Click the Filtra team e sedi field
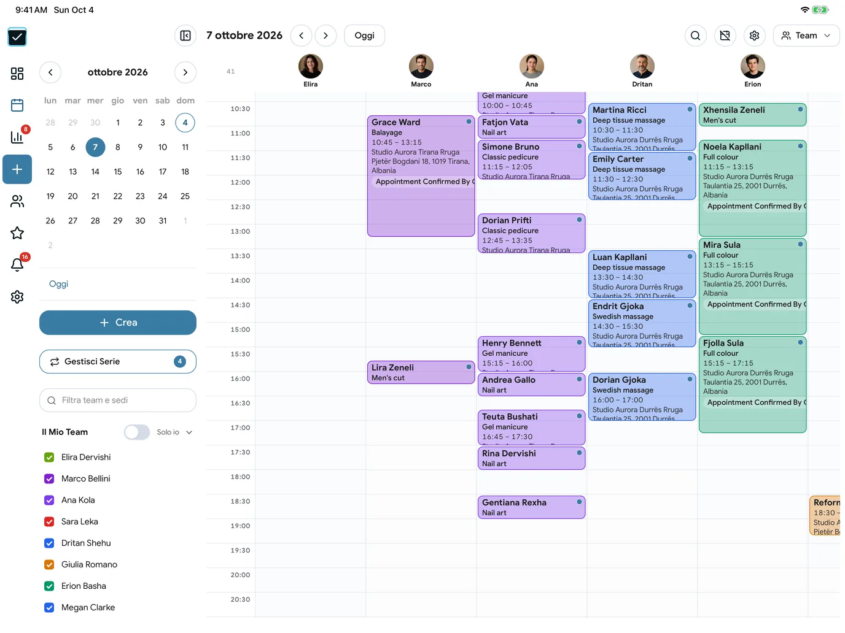The image size is (845, 633). tap(118, 401)
